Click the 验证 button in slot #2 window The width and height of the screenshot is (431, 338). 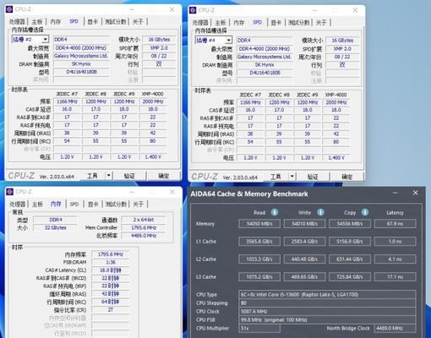[x=129, y=176]
